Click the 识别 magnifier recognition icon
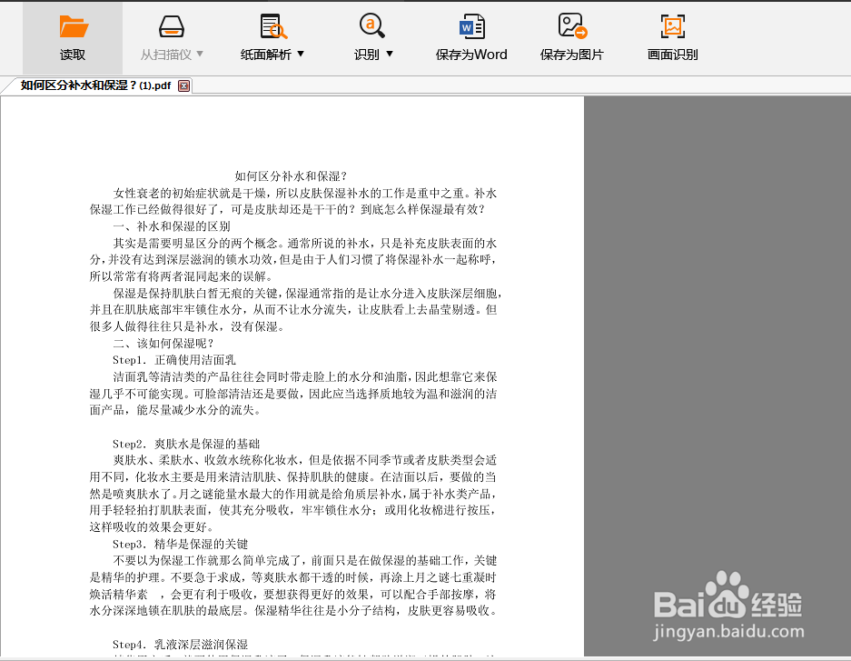The width and height of the screenshot is (851, 661). [x=371, y=25]
